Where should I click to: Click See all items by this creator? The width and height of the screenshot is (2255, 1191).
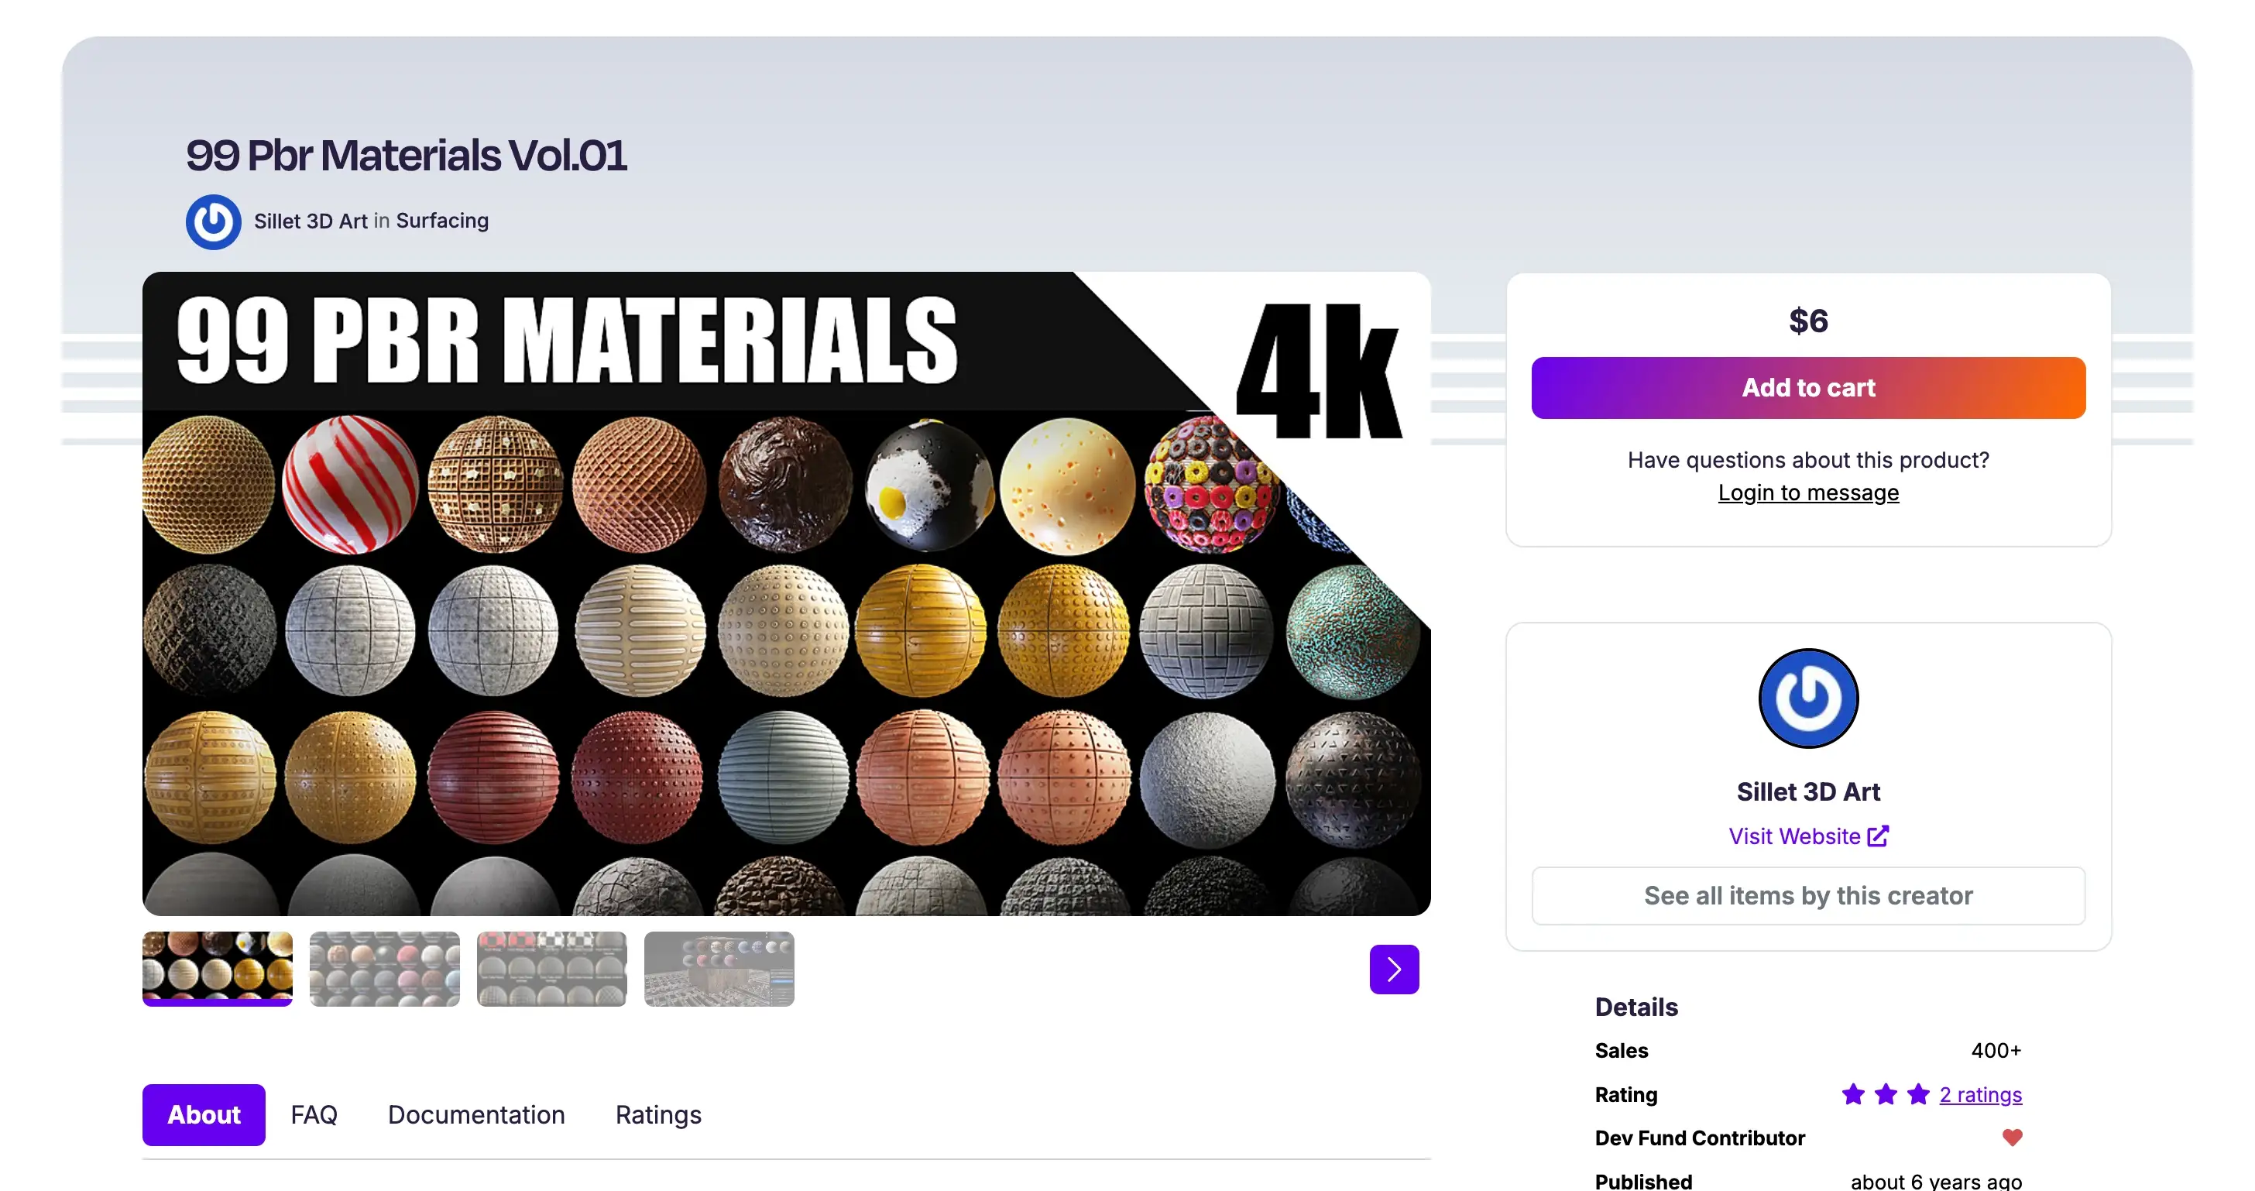[x=1807, y=895]
